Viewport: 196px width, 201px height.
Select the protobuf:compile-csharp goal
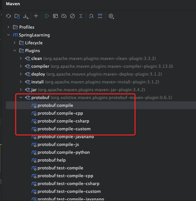tap(63, 121)
